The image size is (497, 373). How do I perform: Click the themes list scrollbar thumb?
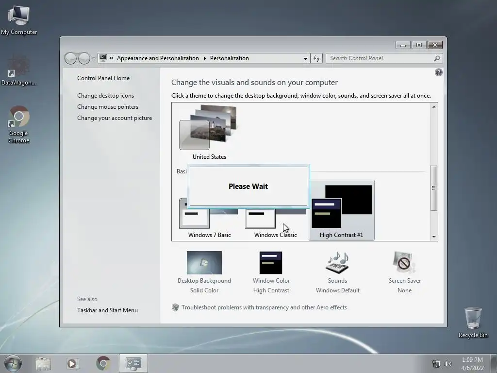click(x=433, y=188)
